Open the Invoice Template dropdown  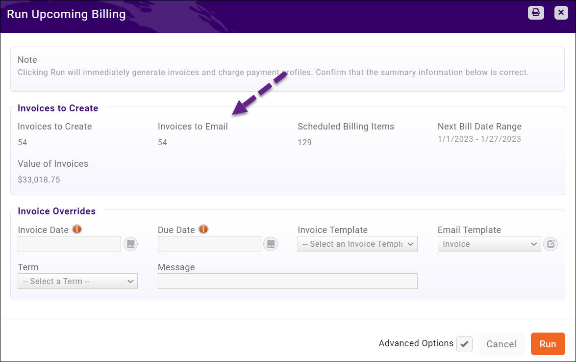pyautogui.click(x=357, y=244)
